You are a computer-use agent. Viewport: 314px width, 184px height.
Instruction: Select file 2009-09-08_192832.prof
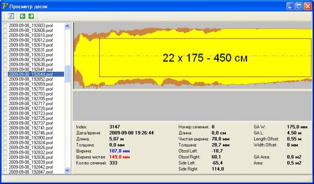click(x=30, y=152)
